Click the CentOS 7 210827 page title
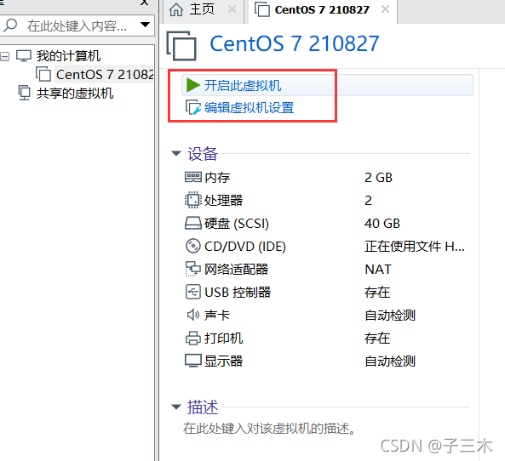Image resolution: width=505 pixels, height=461 pixels. (295, 43)
